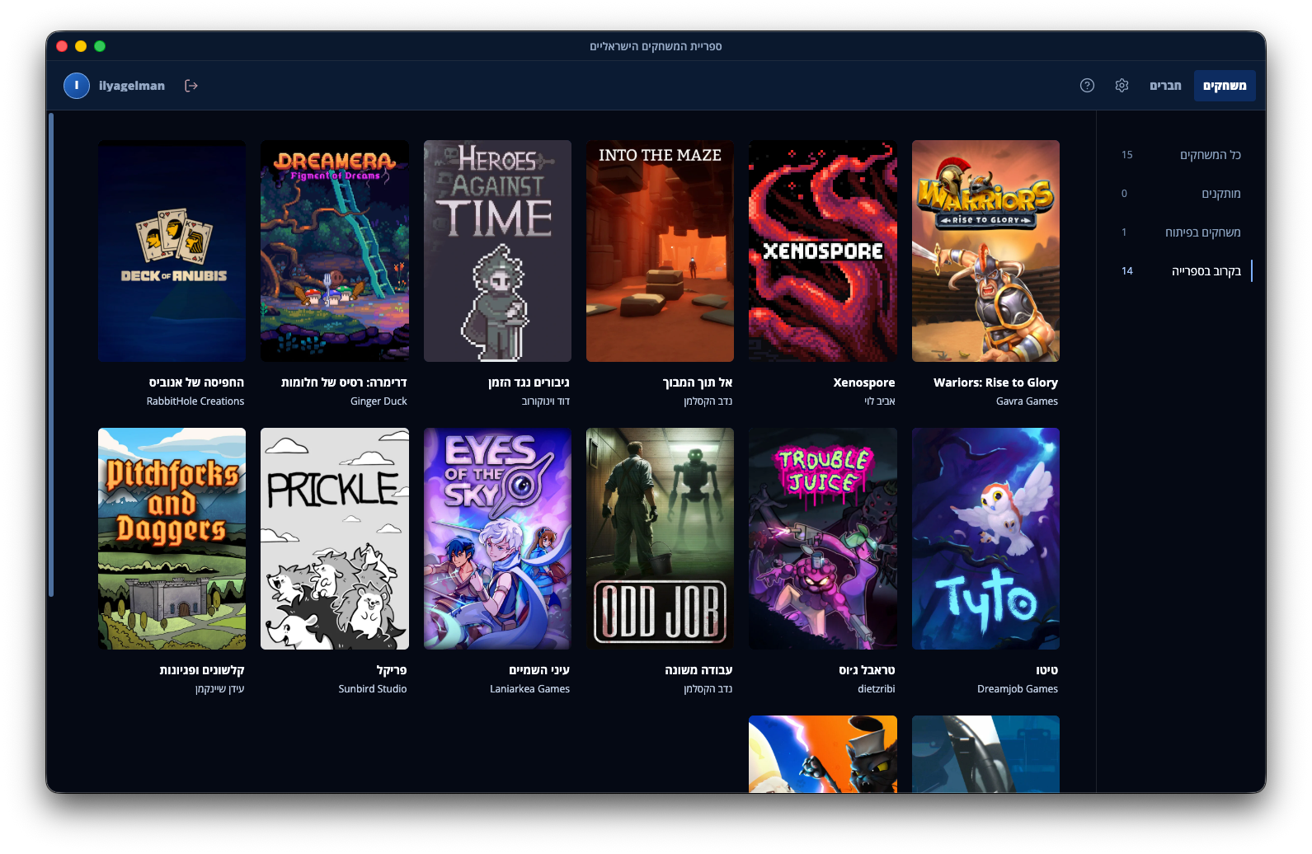Select the כל המשחקים filter
The image size is (1312, 854).
[x=1181, y=155]
